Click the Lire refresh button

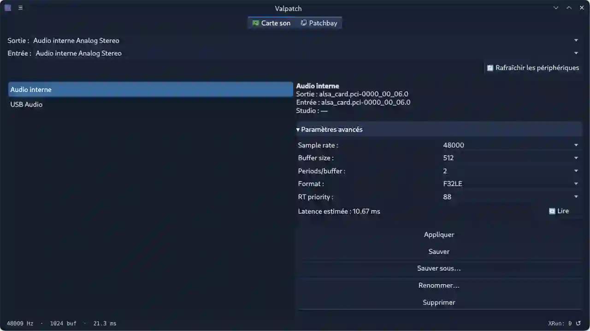[559, 211]
